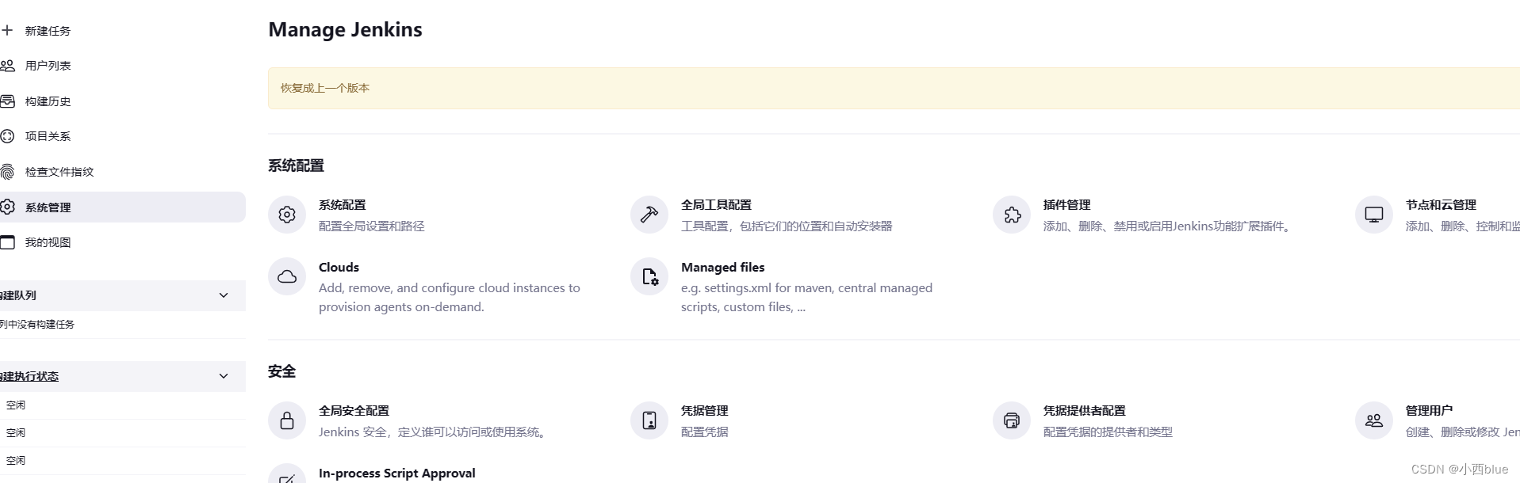Open the 节点和云管理 link
The height and width of the screenshot is (483, 1520).
point(1441,204)
